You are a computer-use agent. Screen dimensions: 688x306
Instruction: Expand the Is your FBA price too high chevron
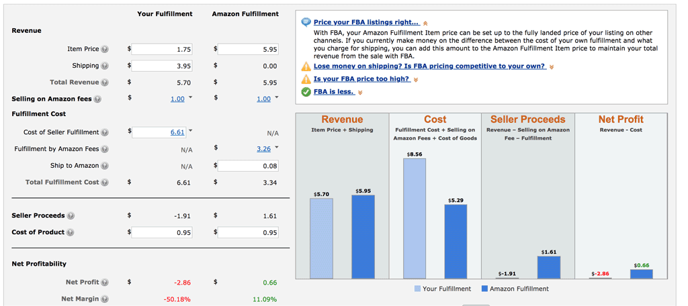[x=415, y=80]
